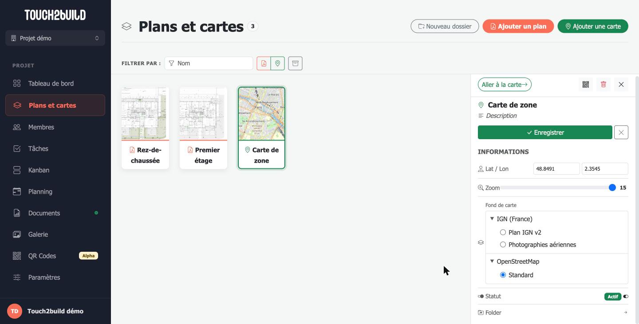Open the QR code icon in panel header
Viewport: 639px width, 324px height.
click(586, 85)
